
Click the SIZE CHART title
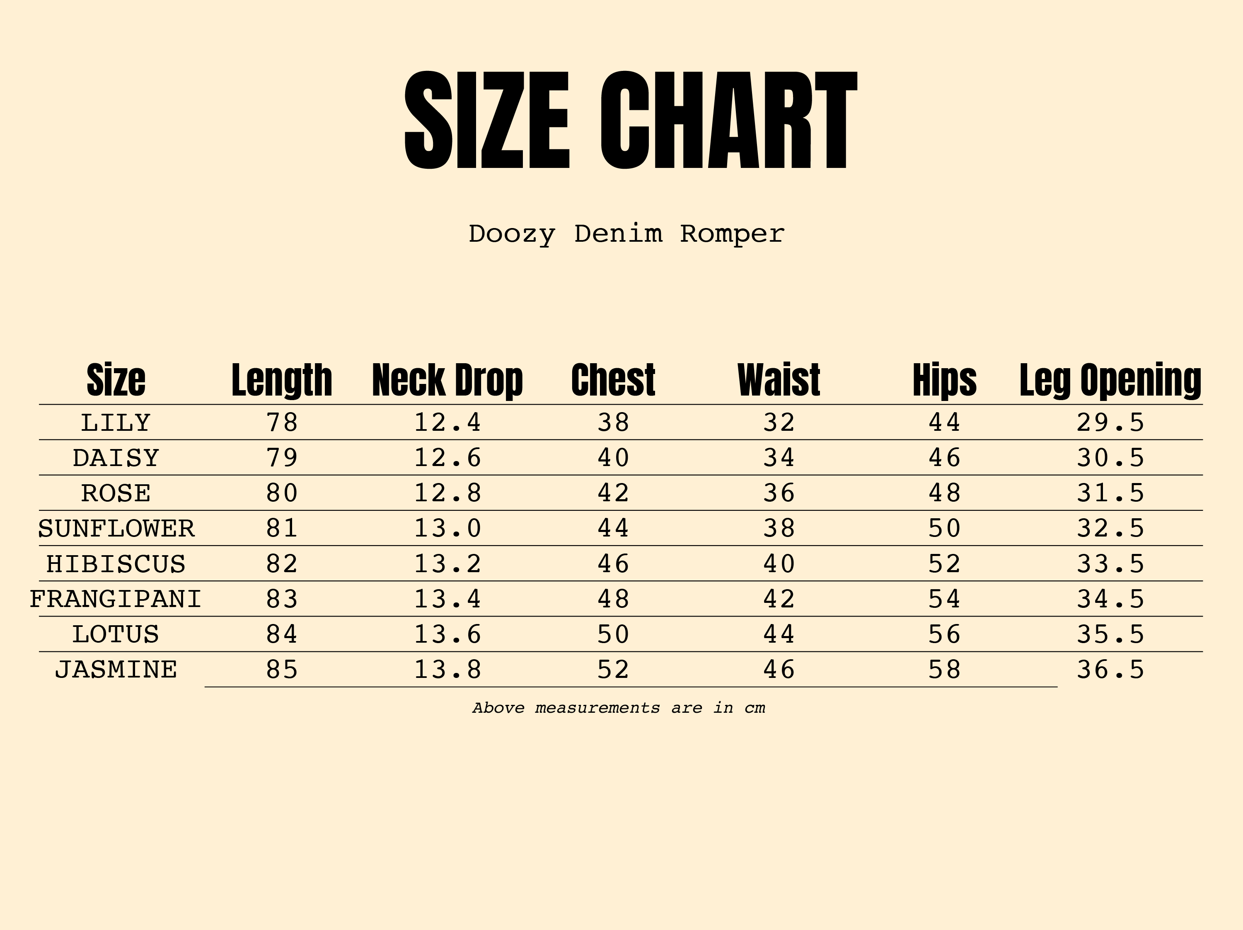pyautogui.click(x=631, y=121)
